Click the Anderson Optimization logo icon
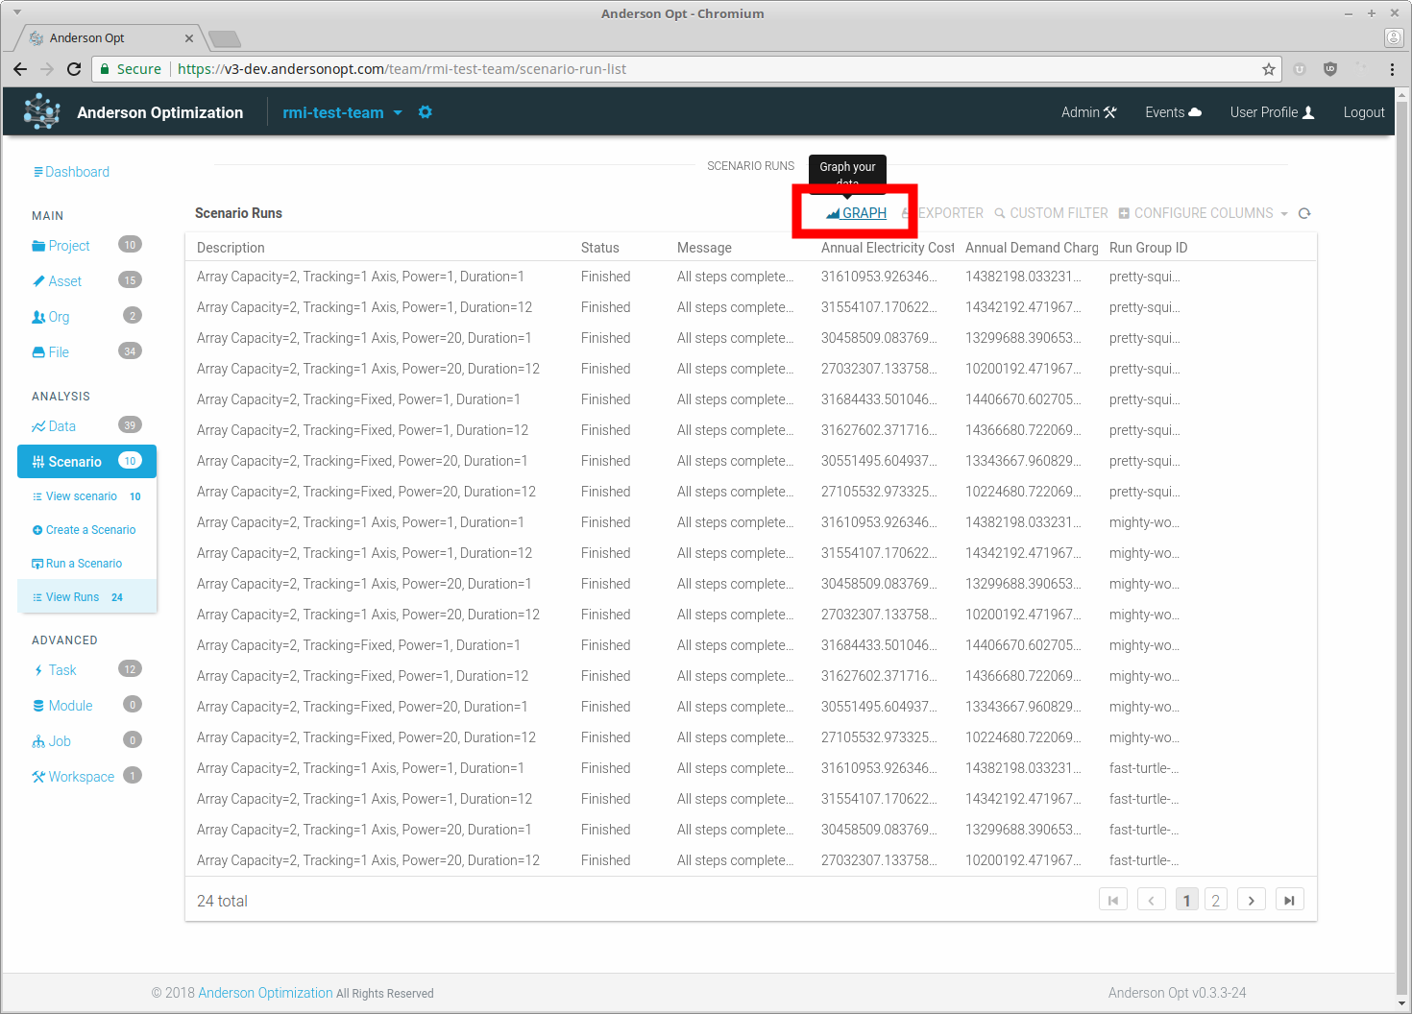 41,112
